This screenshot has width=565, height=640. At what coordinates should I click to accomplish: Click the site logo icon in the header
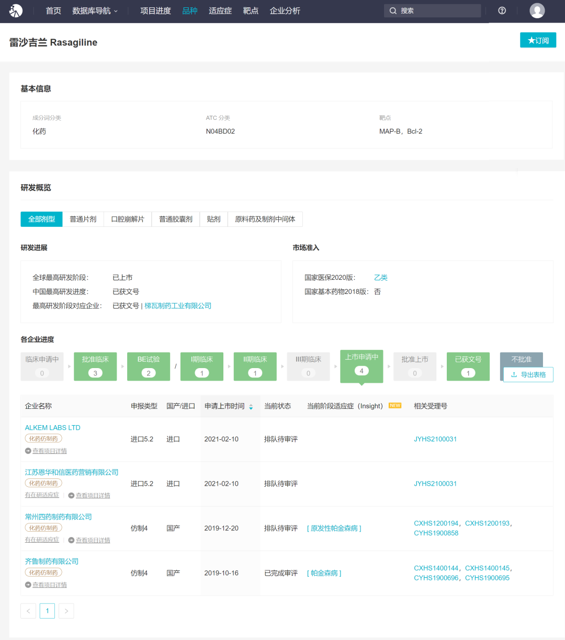pyautogui.click(x=16, y=10)
